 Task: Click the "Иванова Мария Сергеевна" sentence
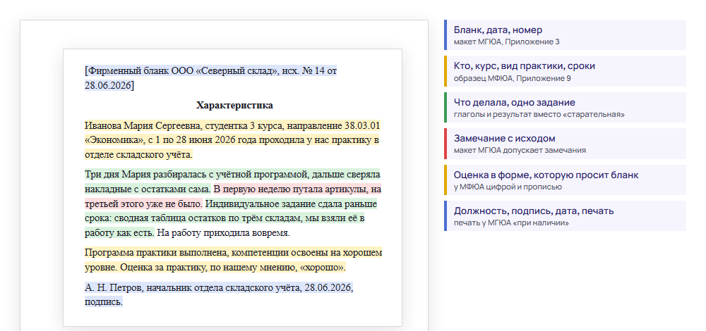(x=232, y=140)
